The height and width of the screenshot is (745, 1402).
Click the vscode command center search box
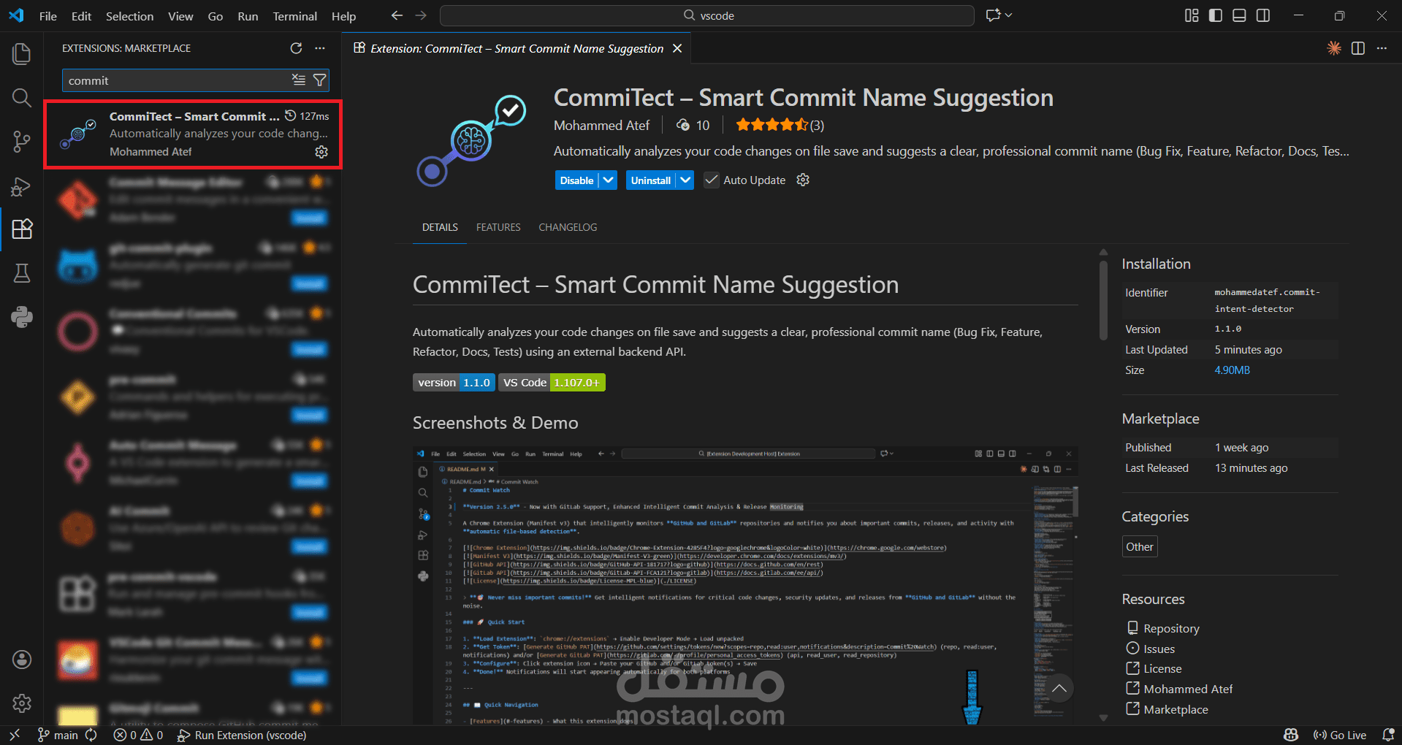click(x=707, y=15)
